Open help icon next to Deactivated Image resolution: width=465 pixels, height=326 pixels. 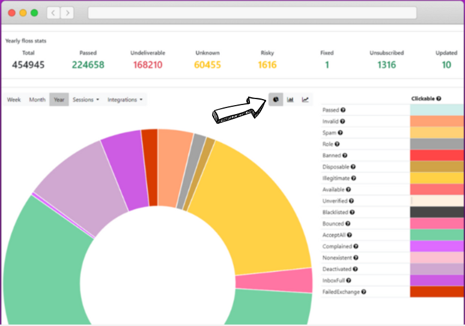click(355, 269)
